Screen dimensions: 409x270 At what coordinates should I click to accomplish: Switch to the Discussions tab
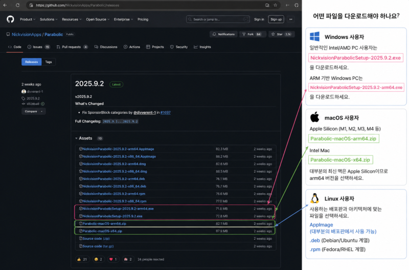(106, 47)
